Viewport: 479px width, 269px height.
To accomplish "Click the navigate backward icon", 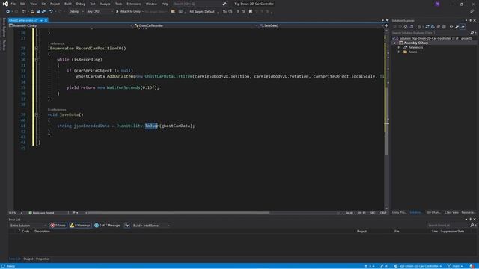I will click(x=7, y=12).
